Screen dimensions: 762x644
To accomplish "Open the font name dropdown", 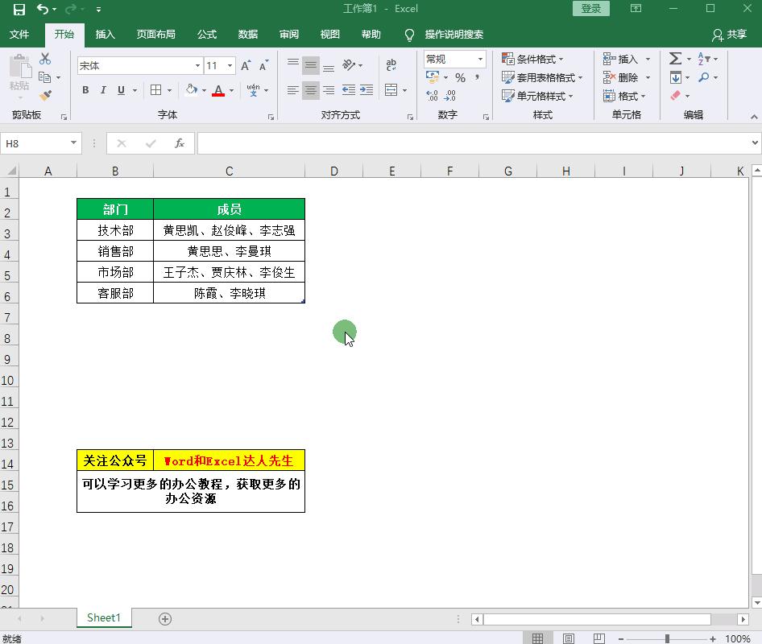I will coord(197,64).
